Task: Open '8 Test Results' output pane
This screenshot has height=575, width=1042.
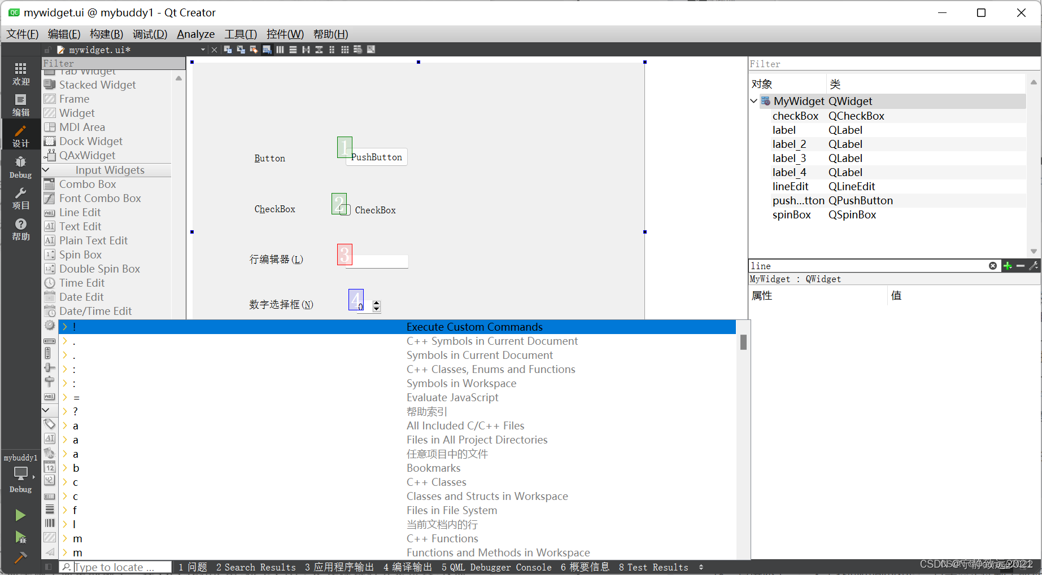Action: tap(653, 567)
